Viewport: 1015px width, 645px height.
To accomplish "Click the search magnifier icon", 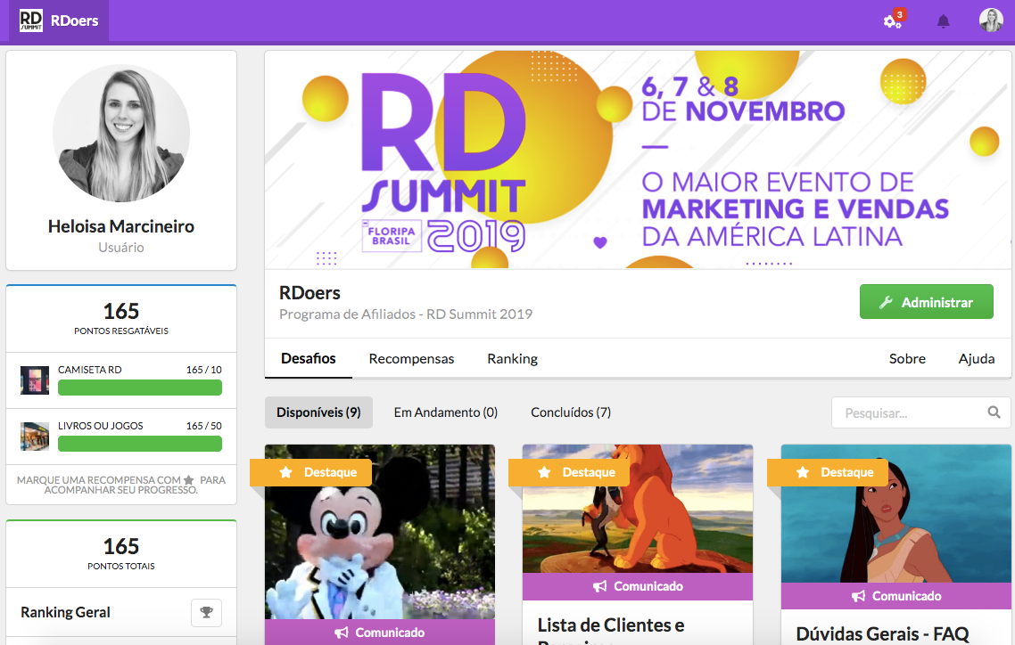I will point(994,412).
